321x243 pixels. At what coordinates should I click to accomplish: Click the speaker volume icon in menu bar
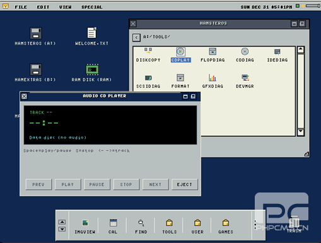[x=303, y=6]
